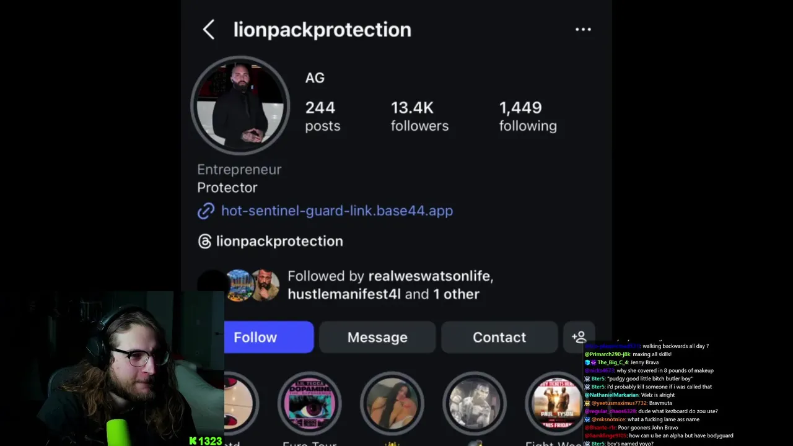Open realweswatsonlife mutual follower link
This screenshot has width=793, height=446.
pos(431,276)
